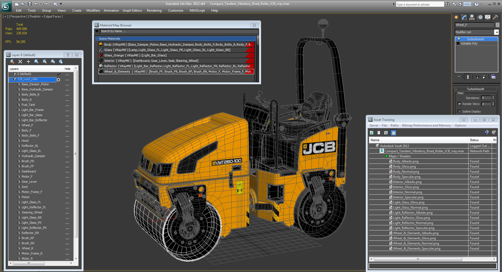Open the Display command panel tab
The width and height of the screenshot is (502, 272).
(488, 17)
